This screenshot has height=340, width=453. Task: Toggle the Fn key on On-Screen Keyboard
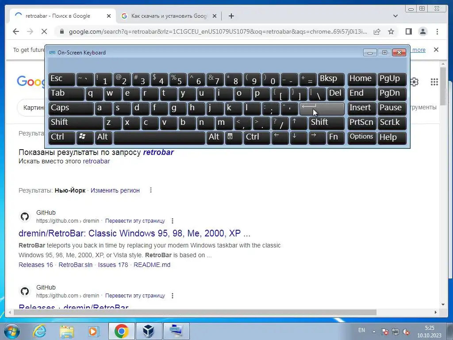point(336,137)
